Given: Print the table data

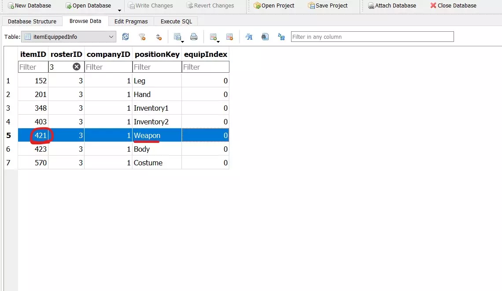Looking at the screenshot, I should (x=194, y=37).
